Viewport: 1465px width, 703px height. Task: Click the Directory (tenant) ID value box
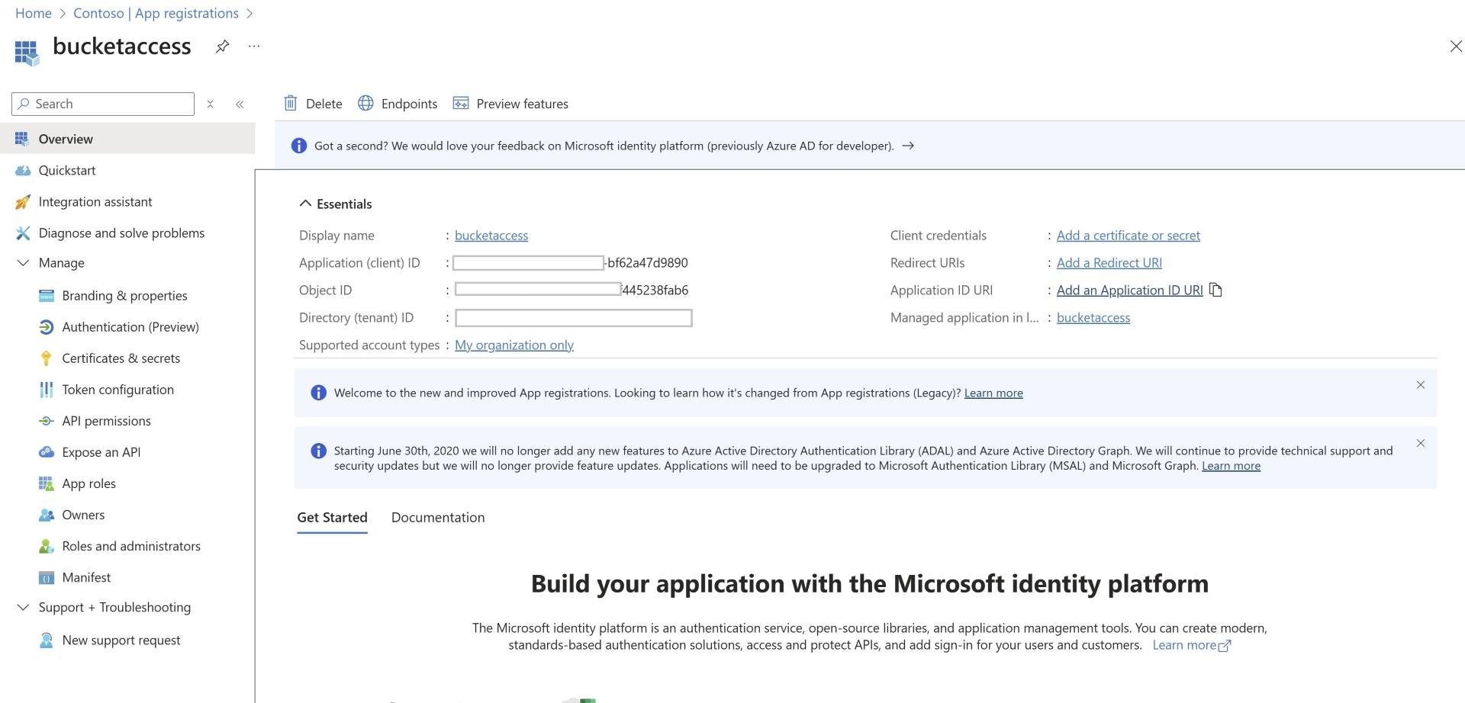tap(573, 317)
